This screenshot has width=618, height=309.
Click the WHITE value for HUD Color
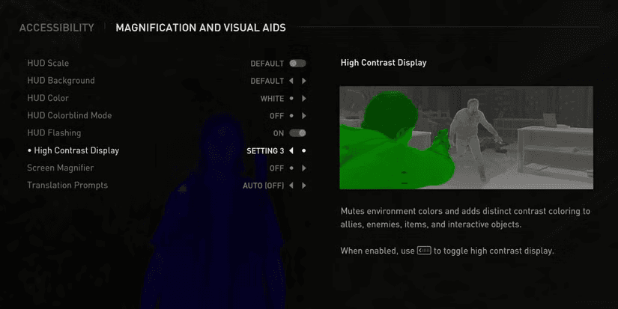tap(272, 99)
